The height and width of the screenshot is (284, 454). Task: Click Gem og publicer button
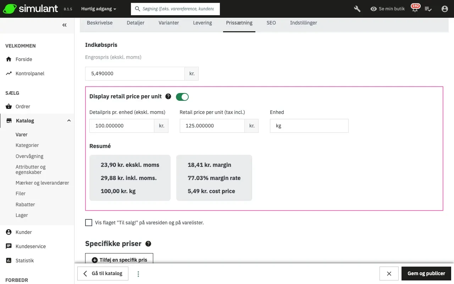click(426, 273)
